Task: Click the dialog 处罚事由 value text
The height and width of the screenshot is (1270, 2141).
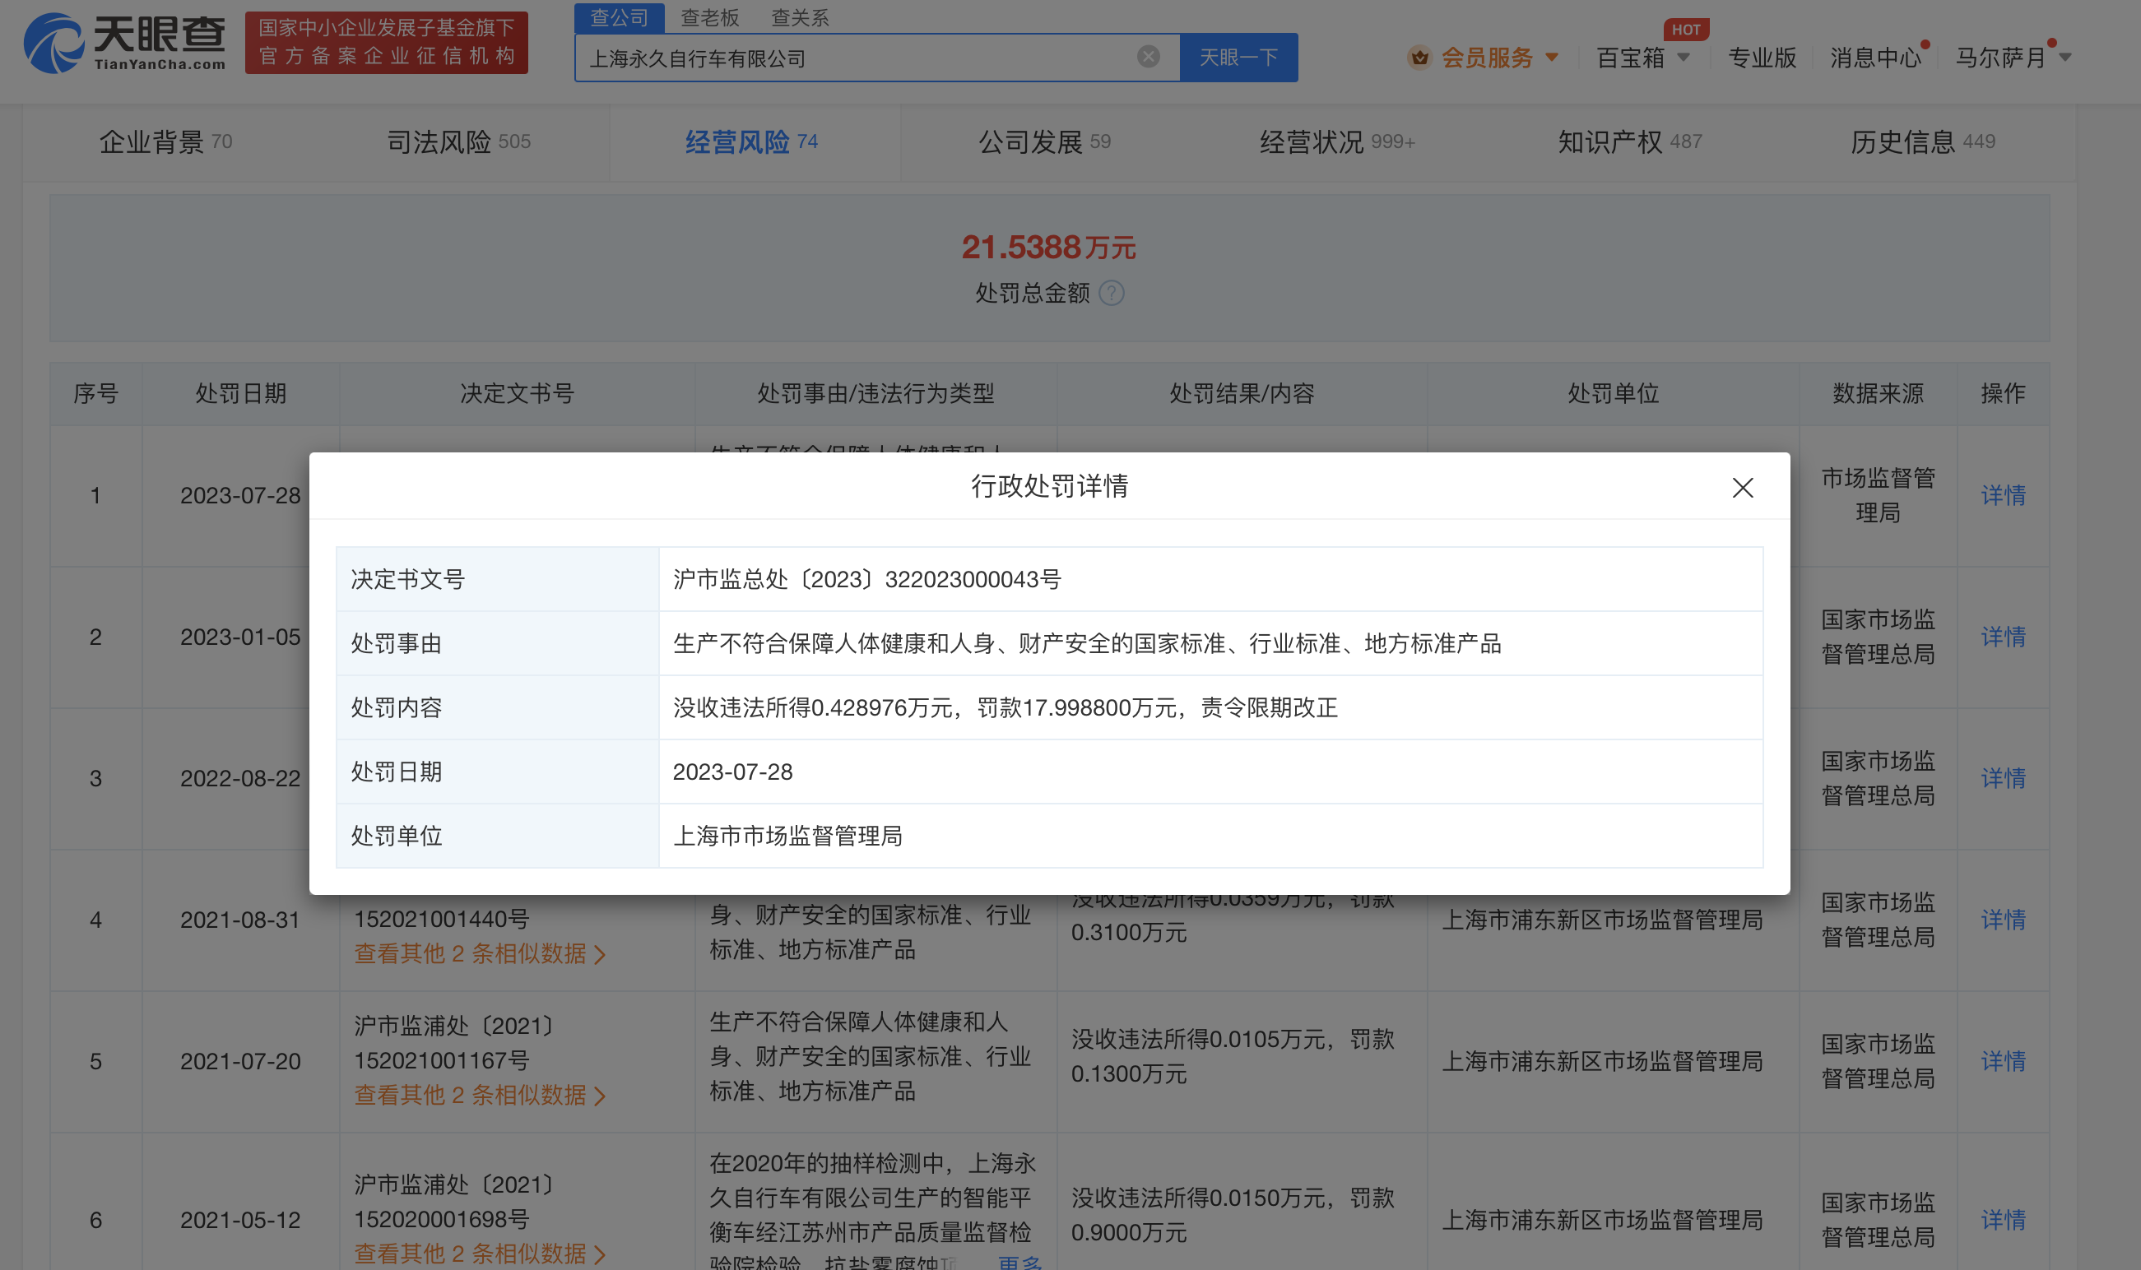Action: [x=1087, y=643]
